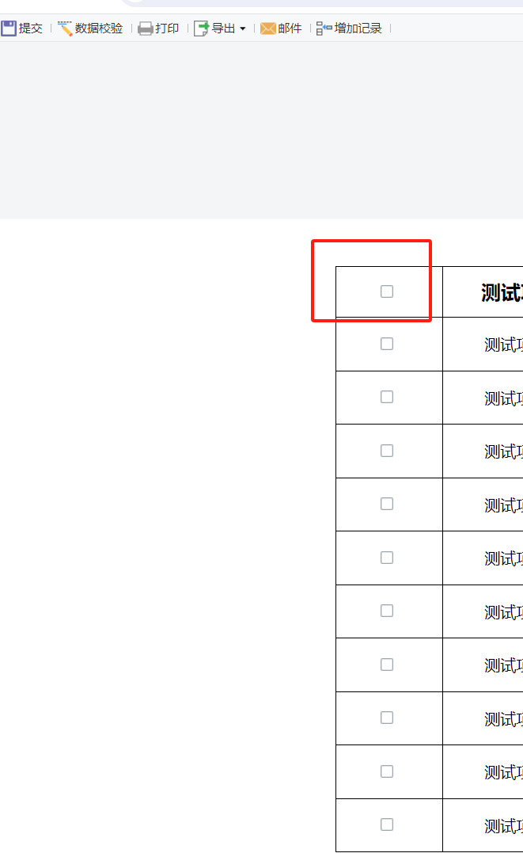Screen dimensions: 523x853
Task: Toggle the header select-all checkbox
Action: (387, 291)
